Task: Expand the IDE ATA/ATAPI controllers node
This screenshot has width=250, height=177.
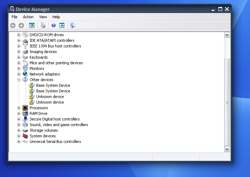Action: coord(19,40)
